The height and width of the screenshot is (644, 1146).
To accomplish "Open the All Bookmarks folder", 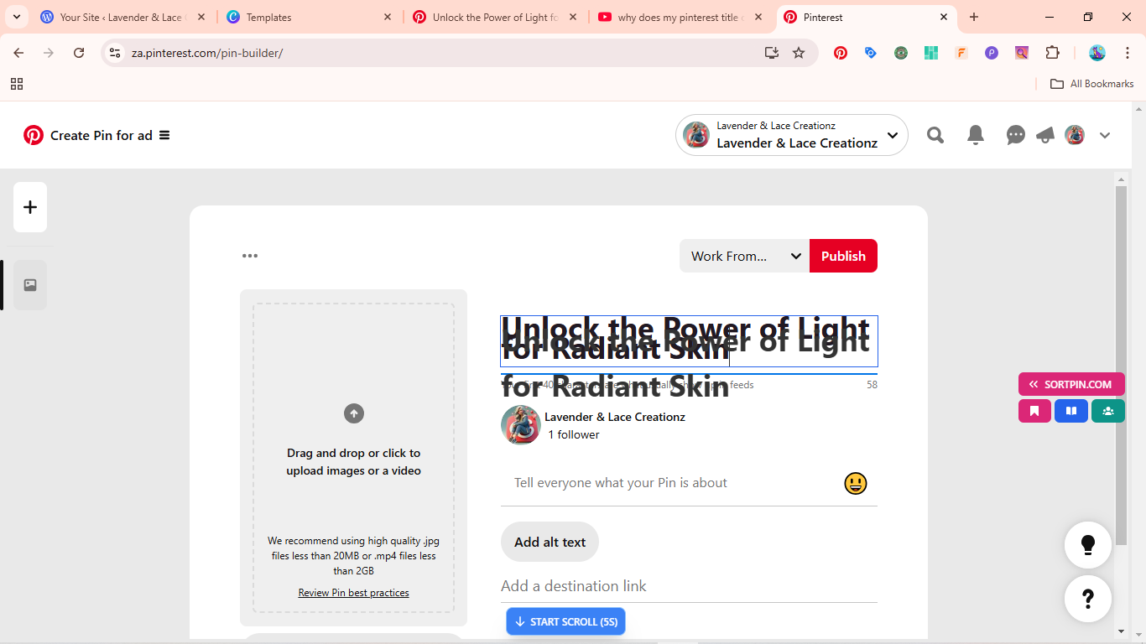I will point(1092,84).
